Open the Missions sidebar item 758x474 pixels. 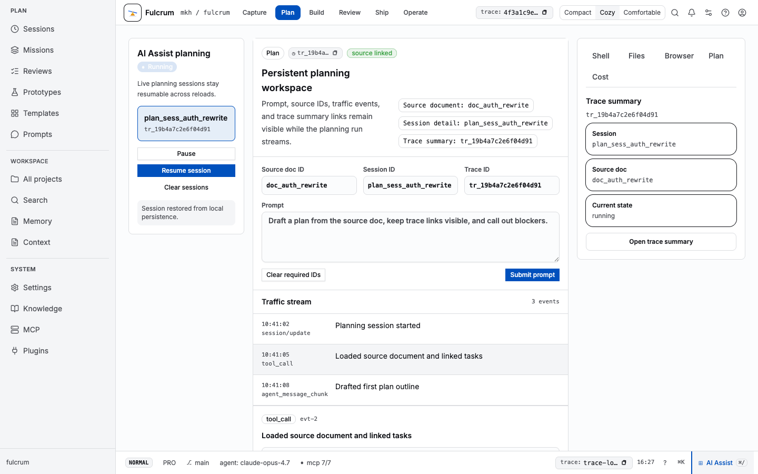(x=58, y=50)
